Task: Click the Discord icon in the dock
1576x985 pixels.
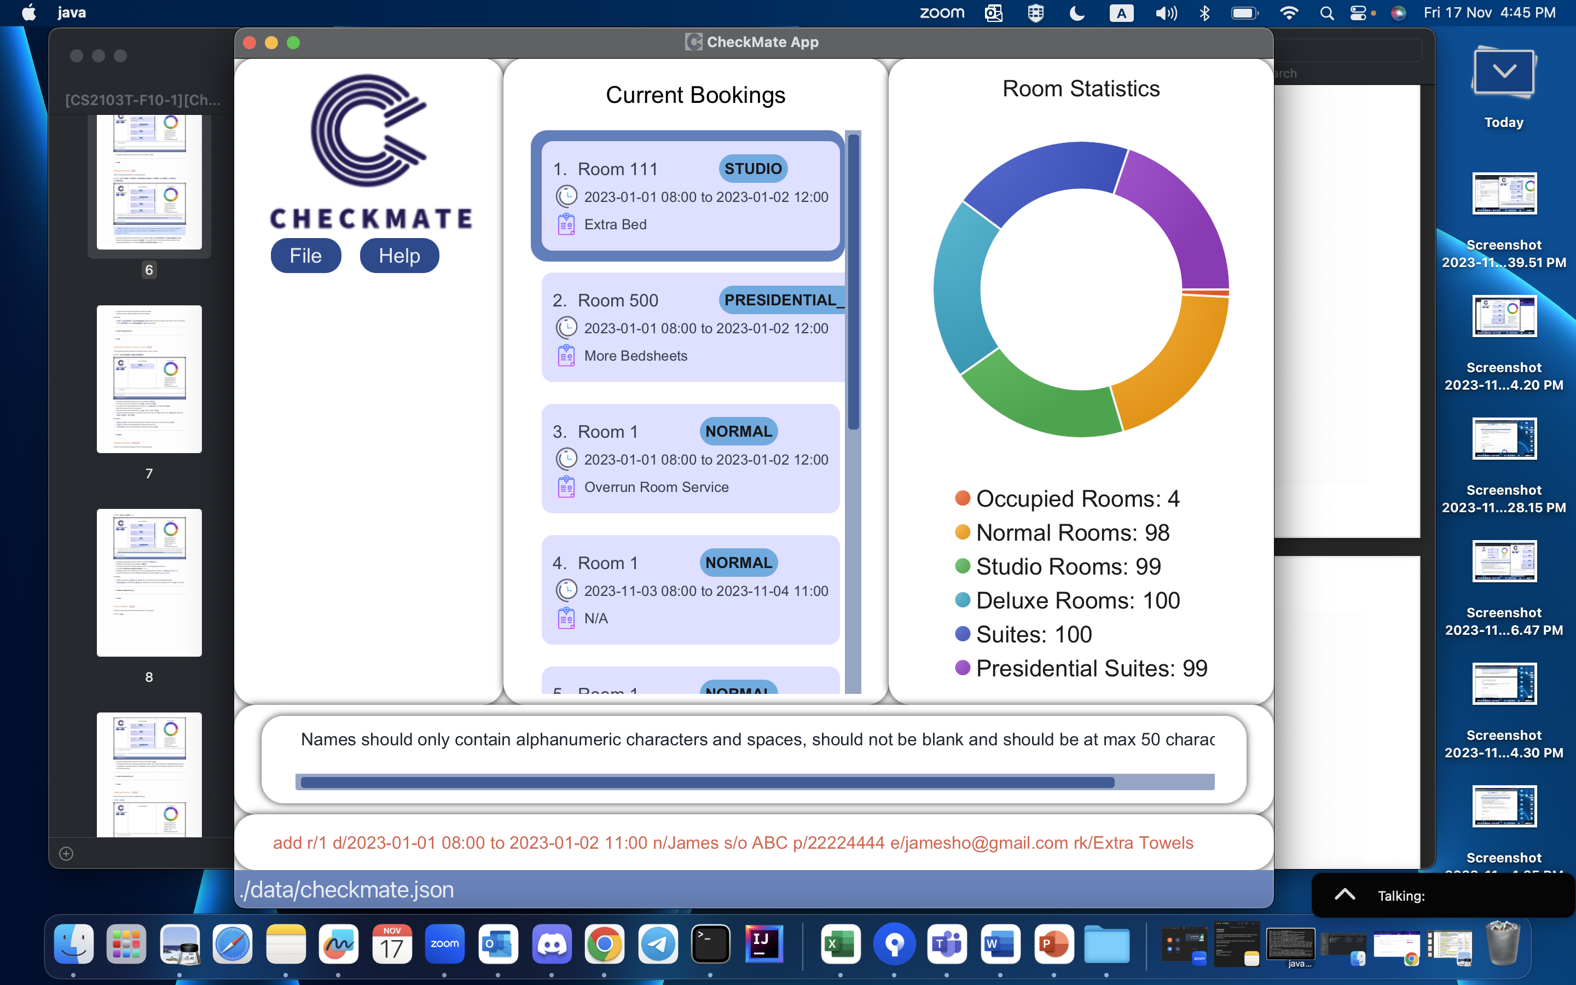Action: 552,944
